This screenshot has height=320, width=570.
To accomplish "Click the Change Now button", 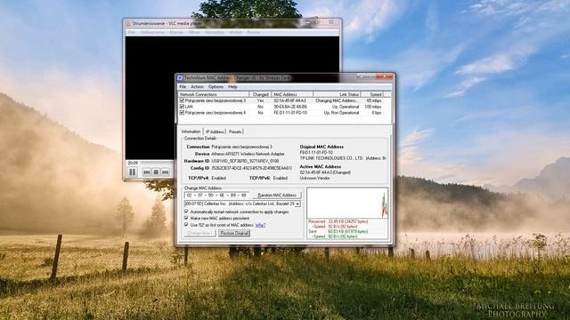I will (199, 233).
